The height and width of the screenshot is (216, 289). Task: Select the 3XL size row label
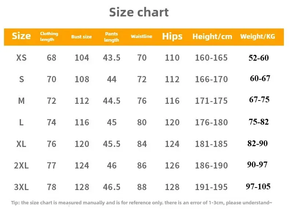(21, 187)
